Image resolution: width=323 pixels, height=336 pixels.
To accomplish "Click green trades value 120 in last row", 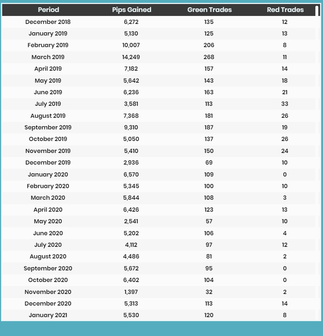I will coord(209,315).
